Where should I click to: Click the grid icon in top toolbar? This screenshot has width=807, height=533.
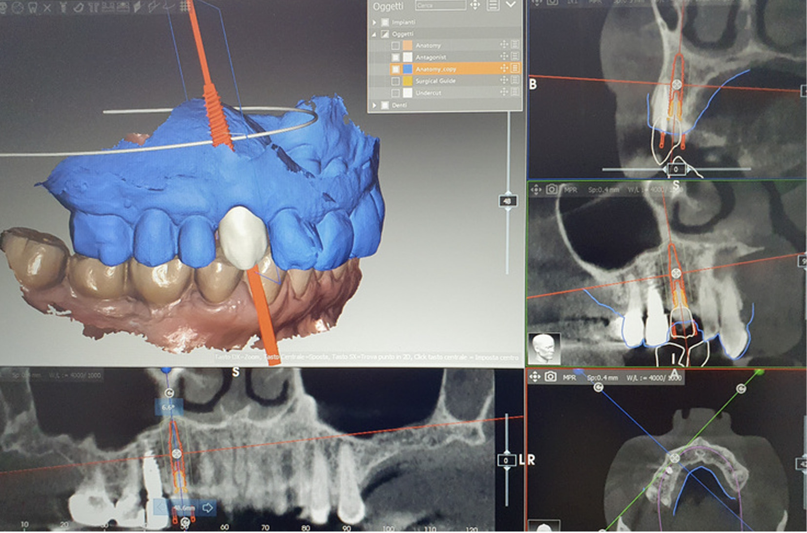click(x=185, y=6)
